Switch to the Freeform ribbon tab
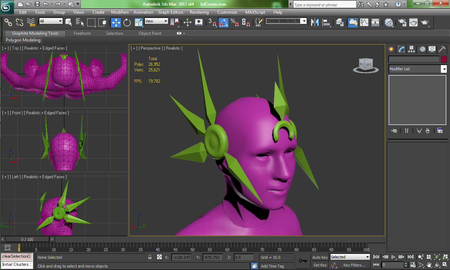The height and width of the screenshot is (270, 450). coord(82,33)
